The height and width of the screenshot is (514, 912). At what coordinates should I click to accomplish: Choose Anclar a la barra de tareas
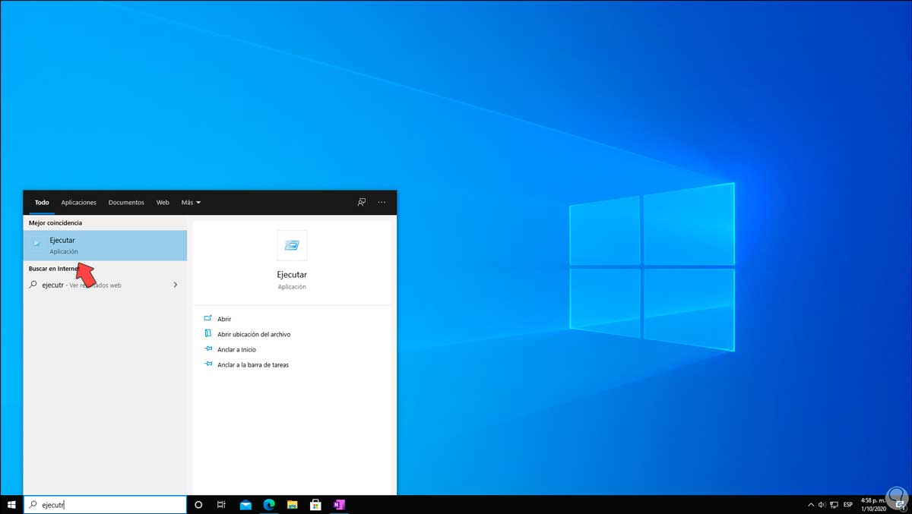pyautogui.click(x=253, y=364)
